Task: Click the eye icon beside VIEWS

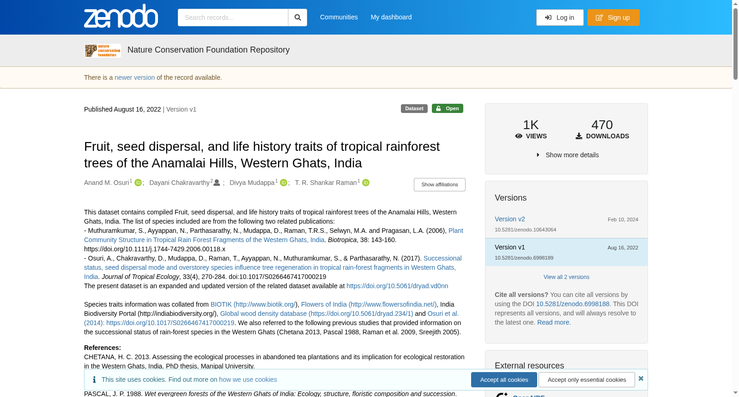Action: [519, 136]
